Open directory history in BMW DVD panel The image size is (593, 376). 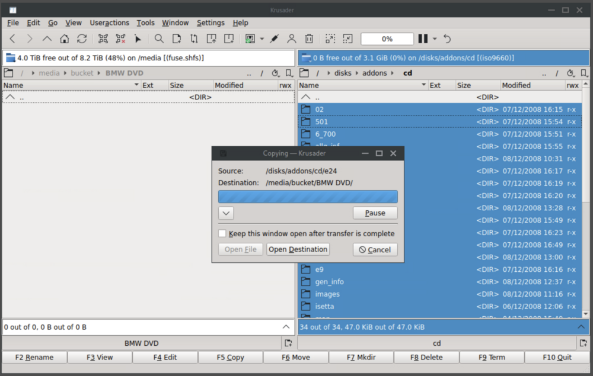[275, 73]
